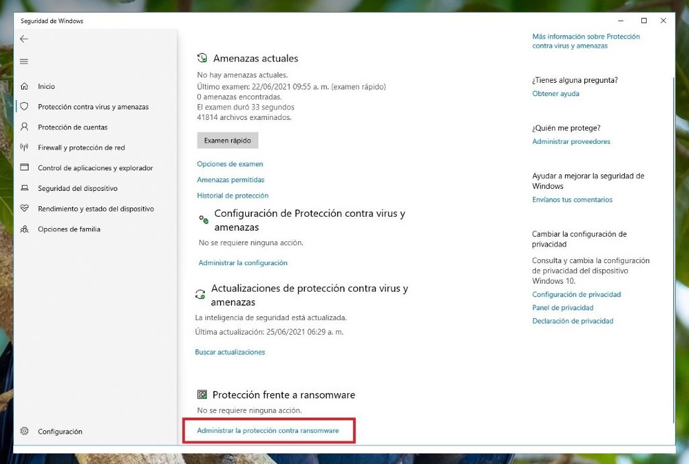Viewport: 689px width, 464px height.
Task: Open Protección de cuentas via the person icon
Action: point(24,127)
